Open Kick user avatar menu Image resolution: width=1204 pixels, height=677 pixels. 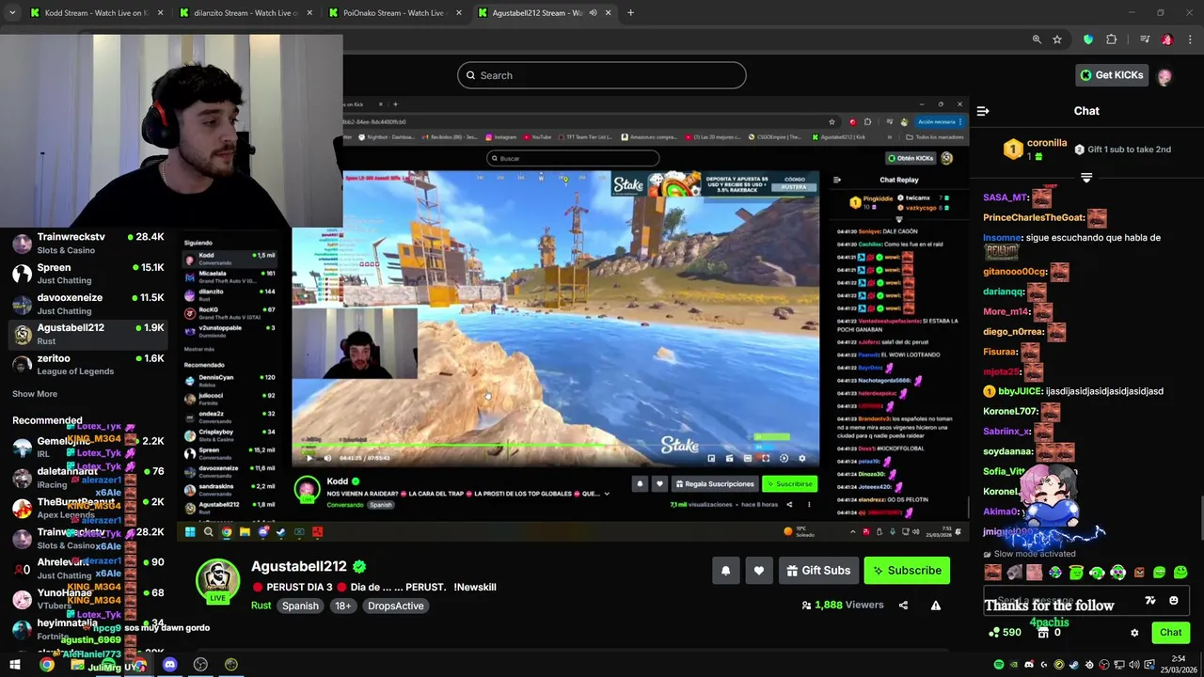(1164, 76)
